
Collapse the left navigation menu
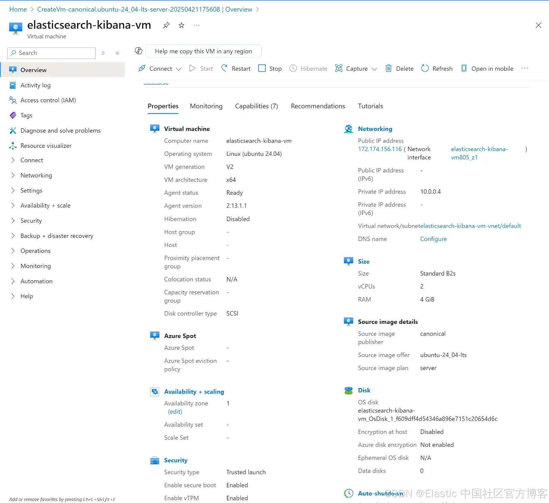(117, 53)
